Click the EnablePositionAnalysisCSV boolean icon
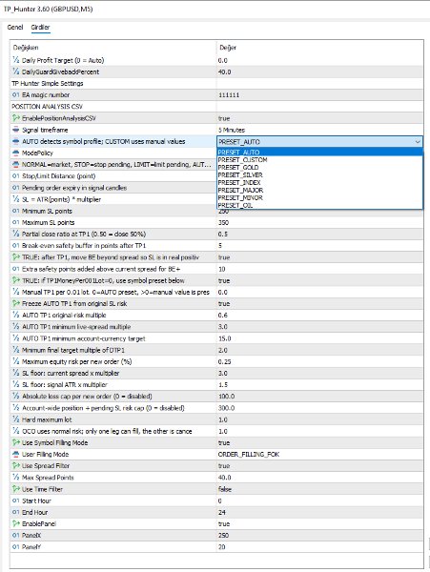The image size is (430, 572). [x=15, y=118]
